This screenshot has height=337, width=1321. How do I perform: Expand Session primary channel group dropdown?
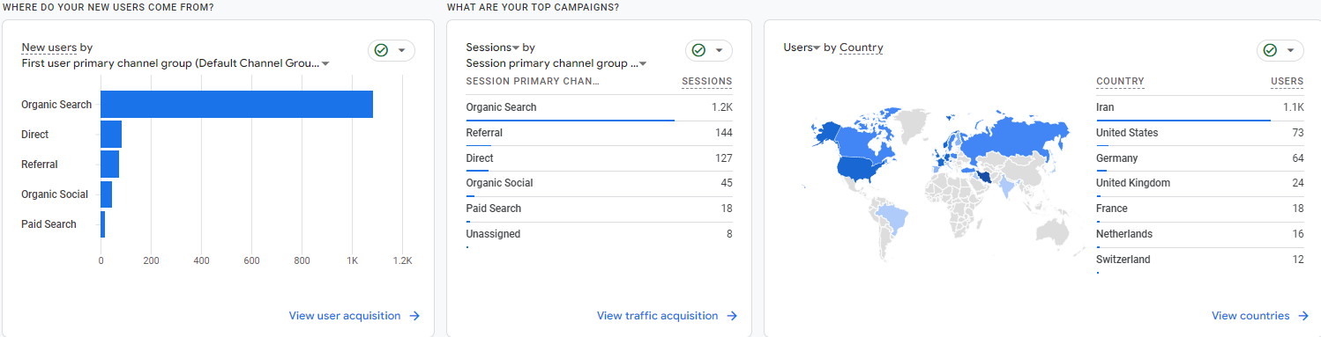643,64
